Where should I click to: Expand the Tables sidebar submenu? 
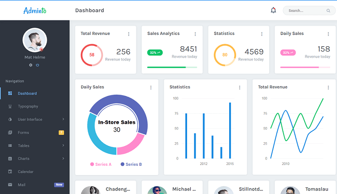pyautogui.click(x=35, y=146)
